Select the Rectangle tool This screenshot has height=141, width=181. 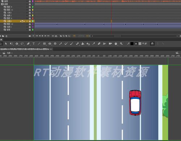[45, 44]
